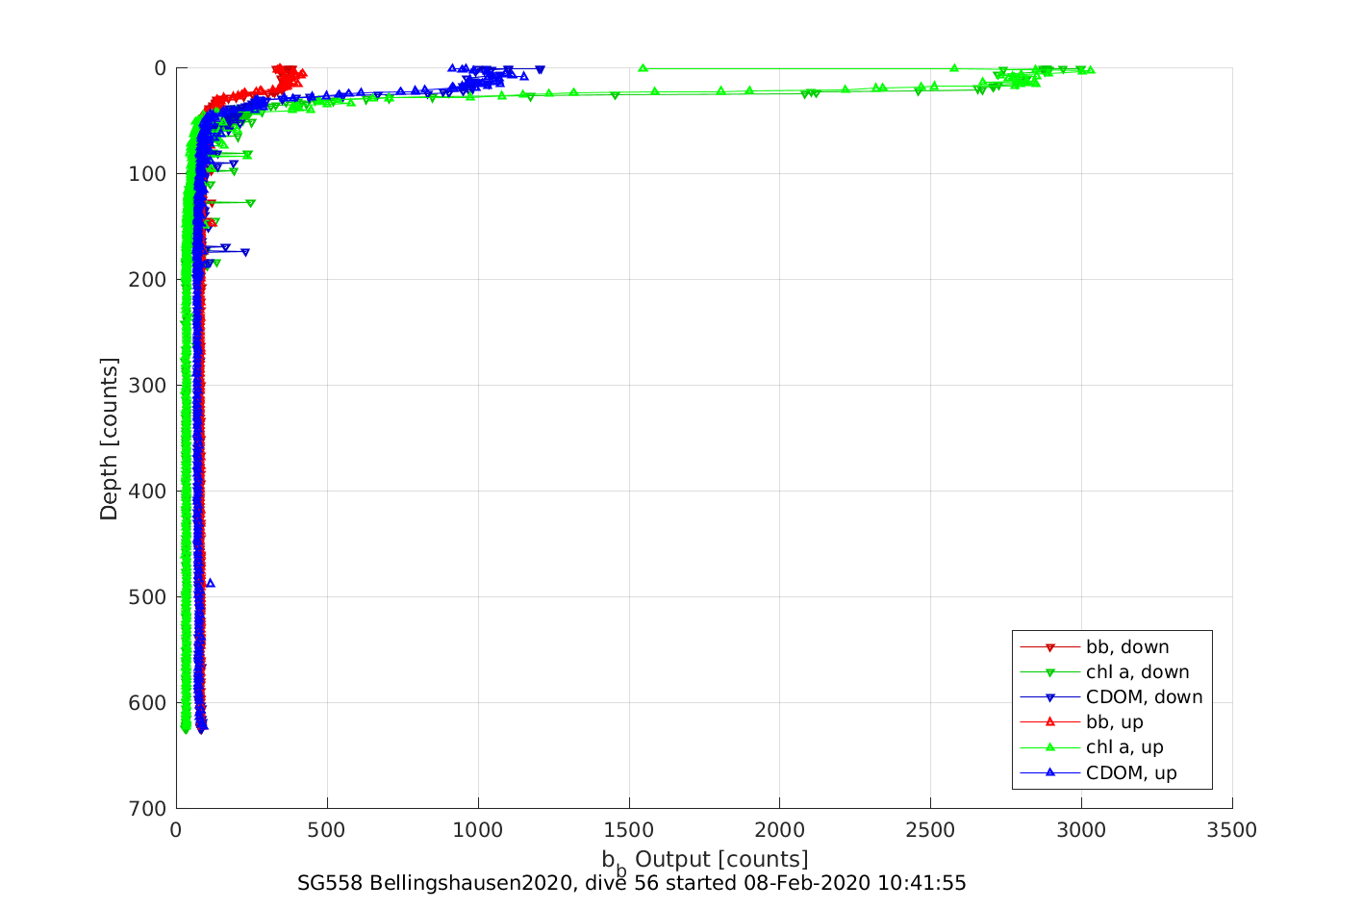Click the isolated blue marker near depth 485

(x=211, y=583)
